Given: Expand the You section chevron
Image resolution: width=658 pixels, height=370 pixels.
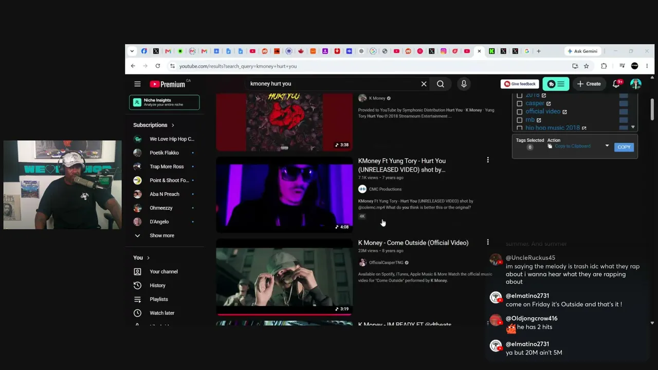Looking at the screenshot, I should pyautogui.click(x=148, y=257).
